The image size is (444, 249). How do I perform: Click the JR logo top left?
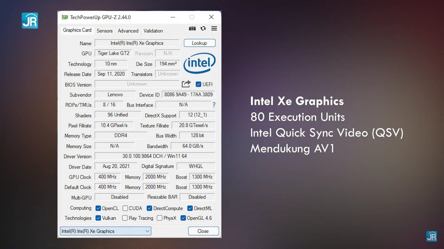30,21
